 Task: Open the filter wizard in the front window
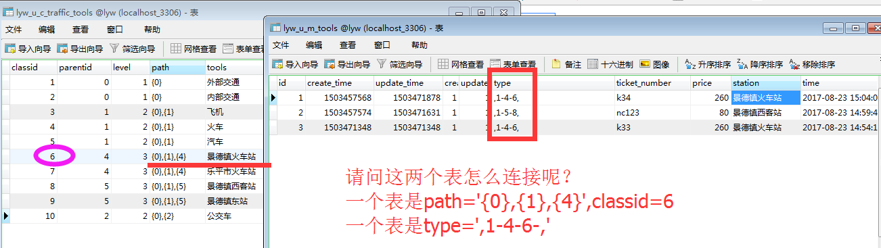[x=399, y=65]
